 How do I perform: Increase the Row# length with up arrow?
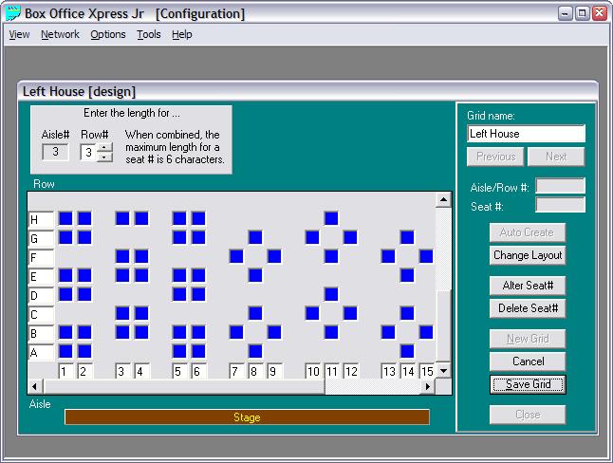[105, 147]
